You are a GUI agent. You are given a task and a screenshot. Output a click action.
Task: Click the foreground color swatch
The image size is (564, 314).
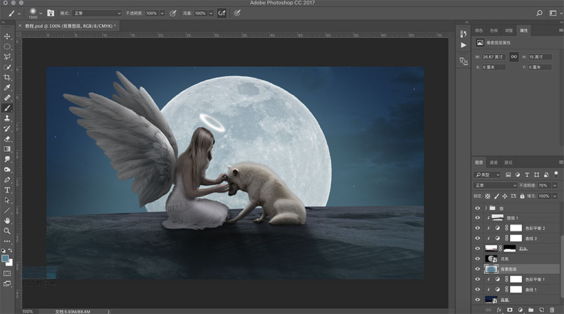pos(5,259)
